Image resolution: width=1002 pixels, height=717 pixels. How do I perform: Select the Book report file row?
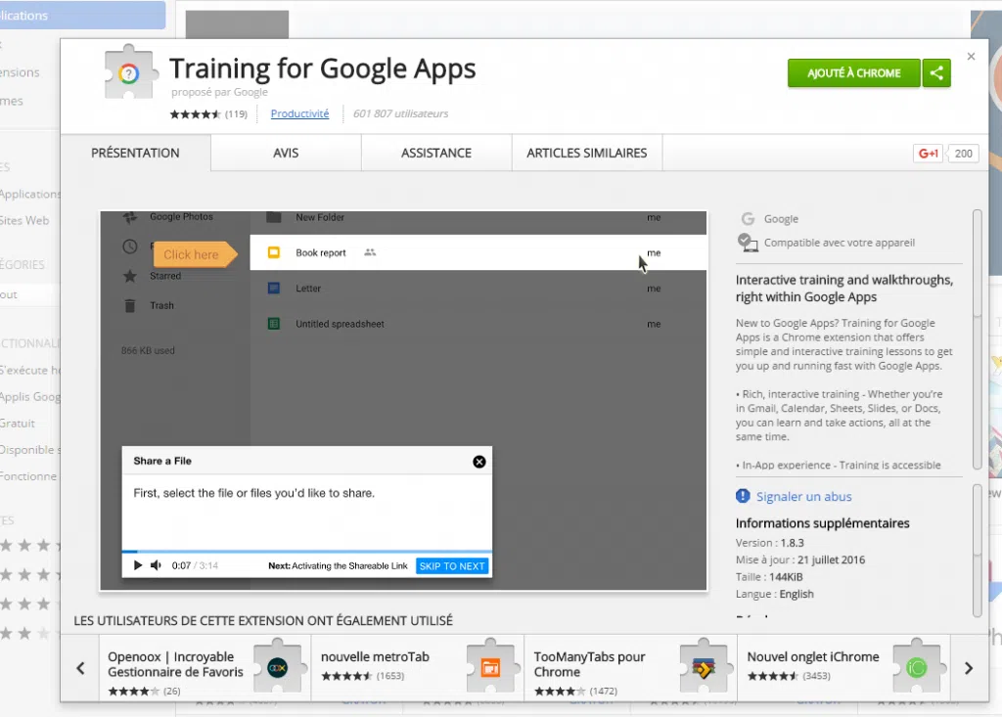coord(478,252)
